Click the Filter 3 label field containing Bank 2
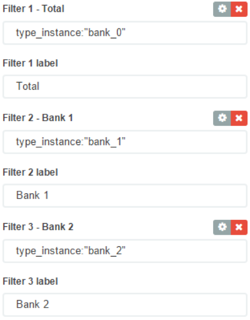This screenshot has height=320, width=250. click(x=125, y=305)
